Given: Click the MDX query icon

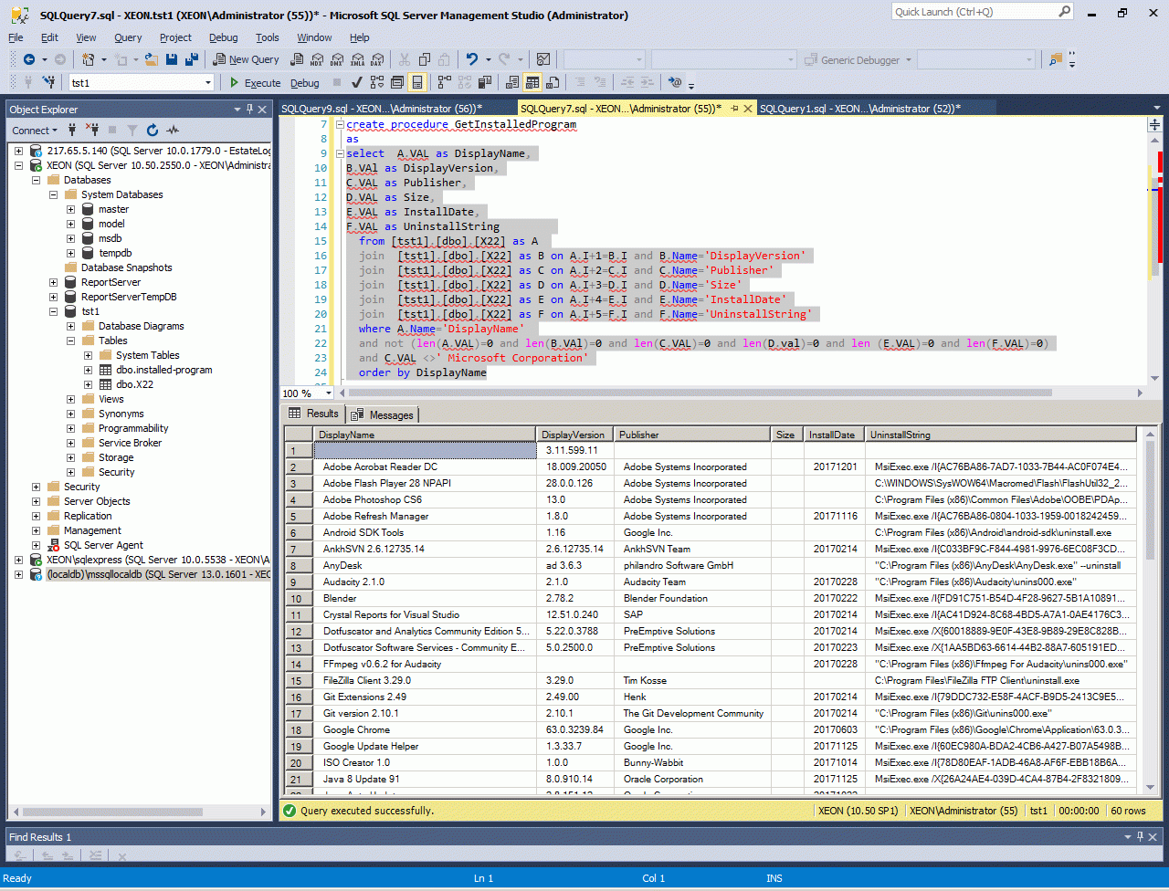Looking at the screenshot, I should (x=317, y=59).
